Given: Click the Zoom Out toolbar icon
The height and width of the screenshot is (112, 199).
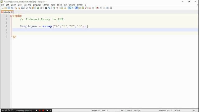Looking at the screenshot, I should click(57, 8).
